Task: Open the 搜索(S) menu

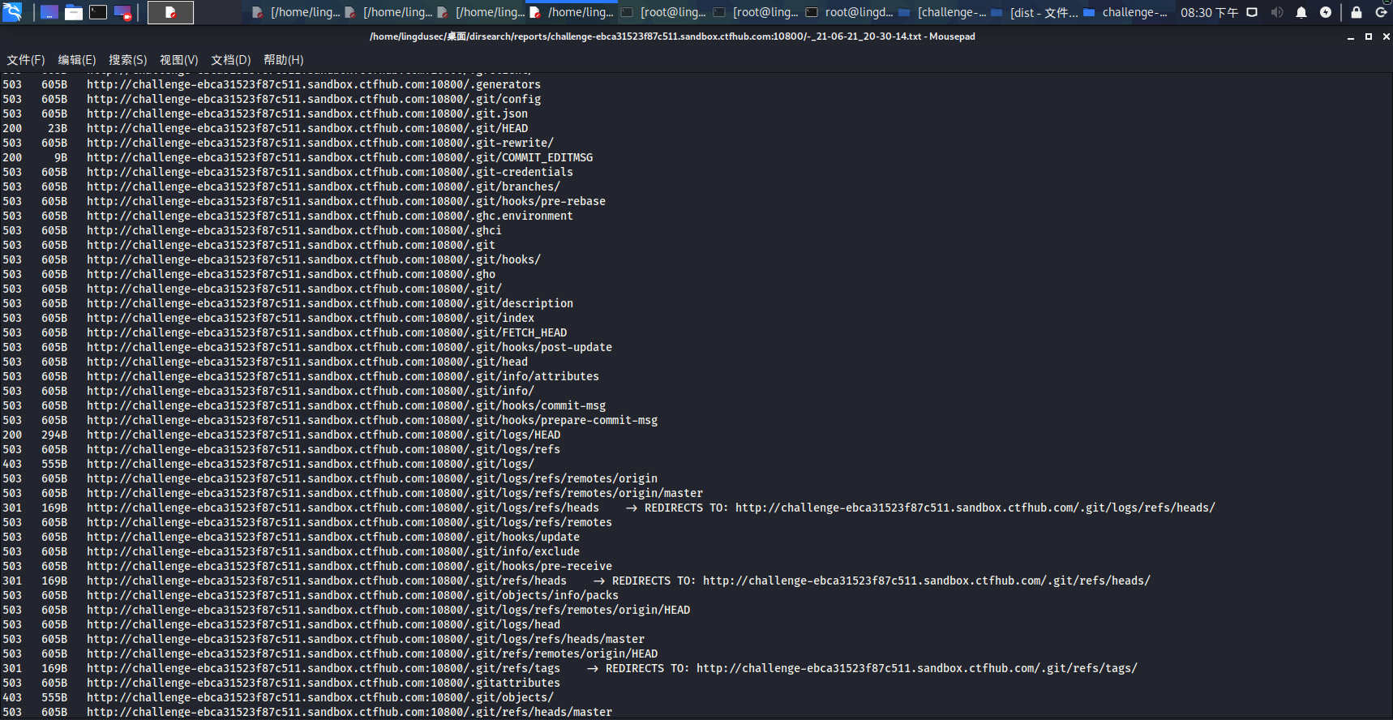Action: (x=128, y=60)
